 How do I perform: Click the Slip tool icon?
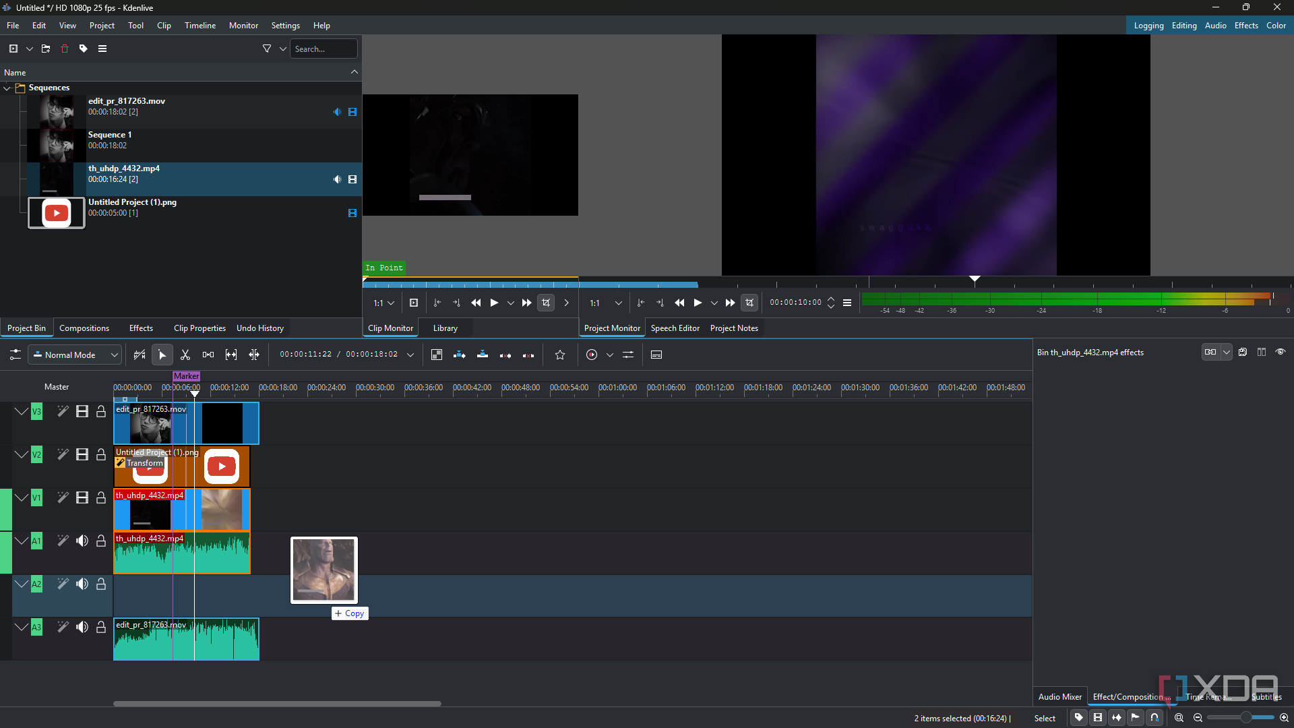coord(231,355)
